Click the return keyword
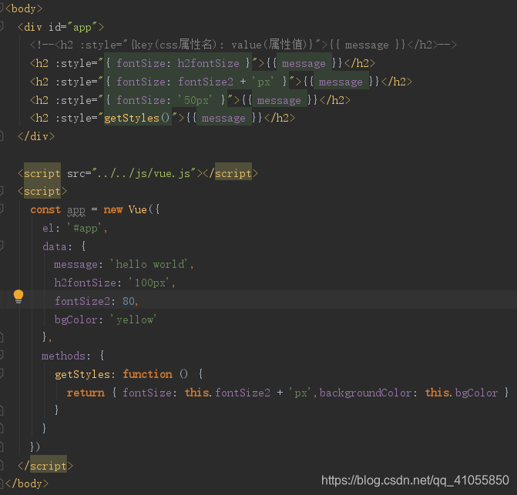This screenshot has height=495, width=517. point(86,393)
